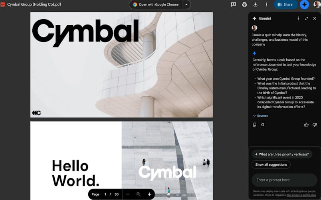
Task: Reset zoom using magnifier icon
Action: pyautogui.click(x=139, y=194)
